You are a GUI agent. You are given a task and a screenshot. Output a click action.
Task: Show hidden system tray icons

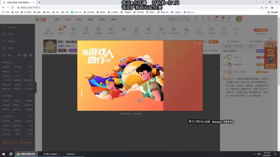coord(254,154)
